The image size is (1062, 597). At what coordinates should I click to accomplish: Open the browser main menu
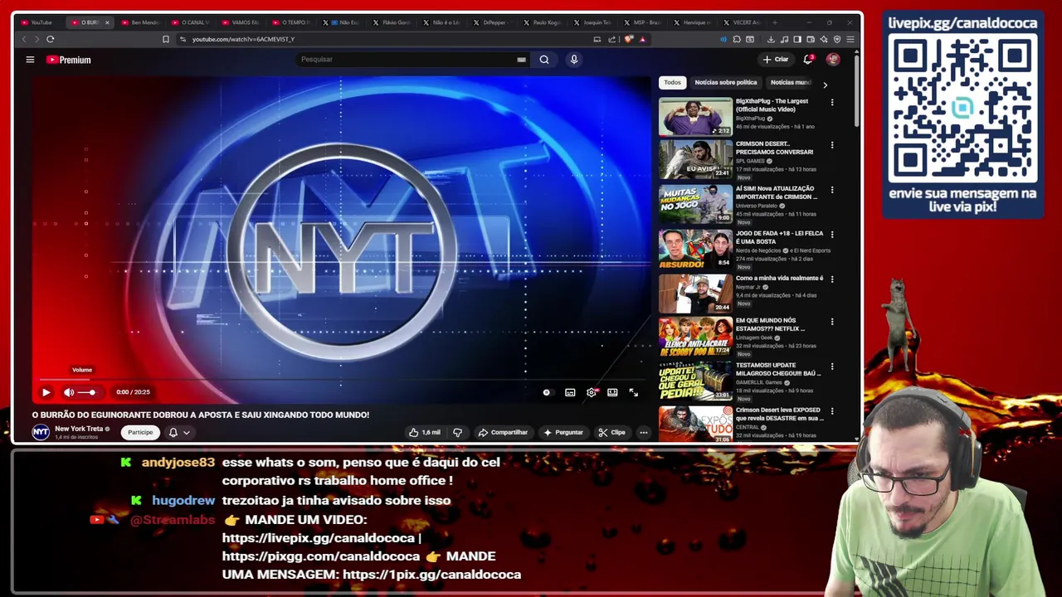click(x=850, y=39)
